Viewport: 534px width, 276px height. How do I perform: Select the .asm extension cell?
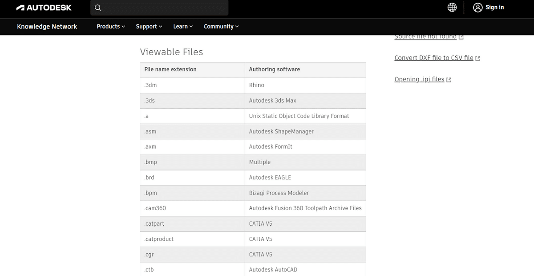tap(192, 132)
